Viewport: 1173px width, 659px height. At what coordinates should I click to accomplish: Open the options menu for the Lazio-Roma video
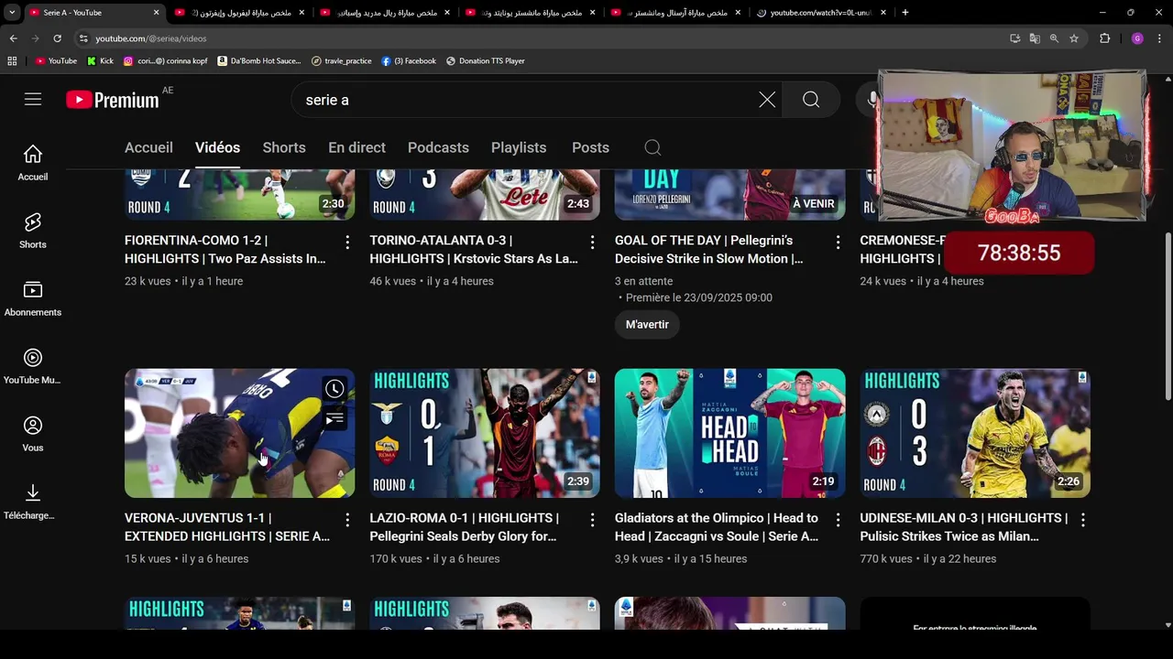coord(592,519)
